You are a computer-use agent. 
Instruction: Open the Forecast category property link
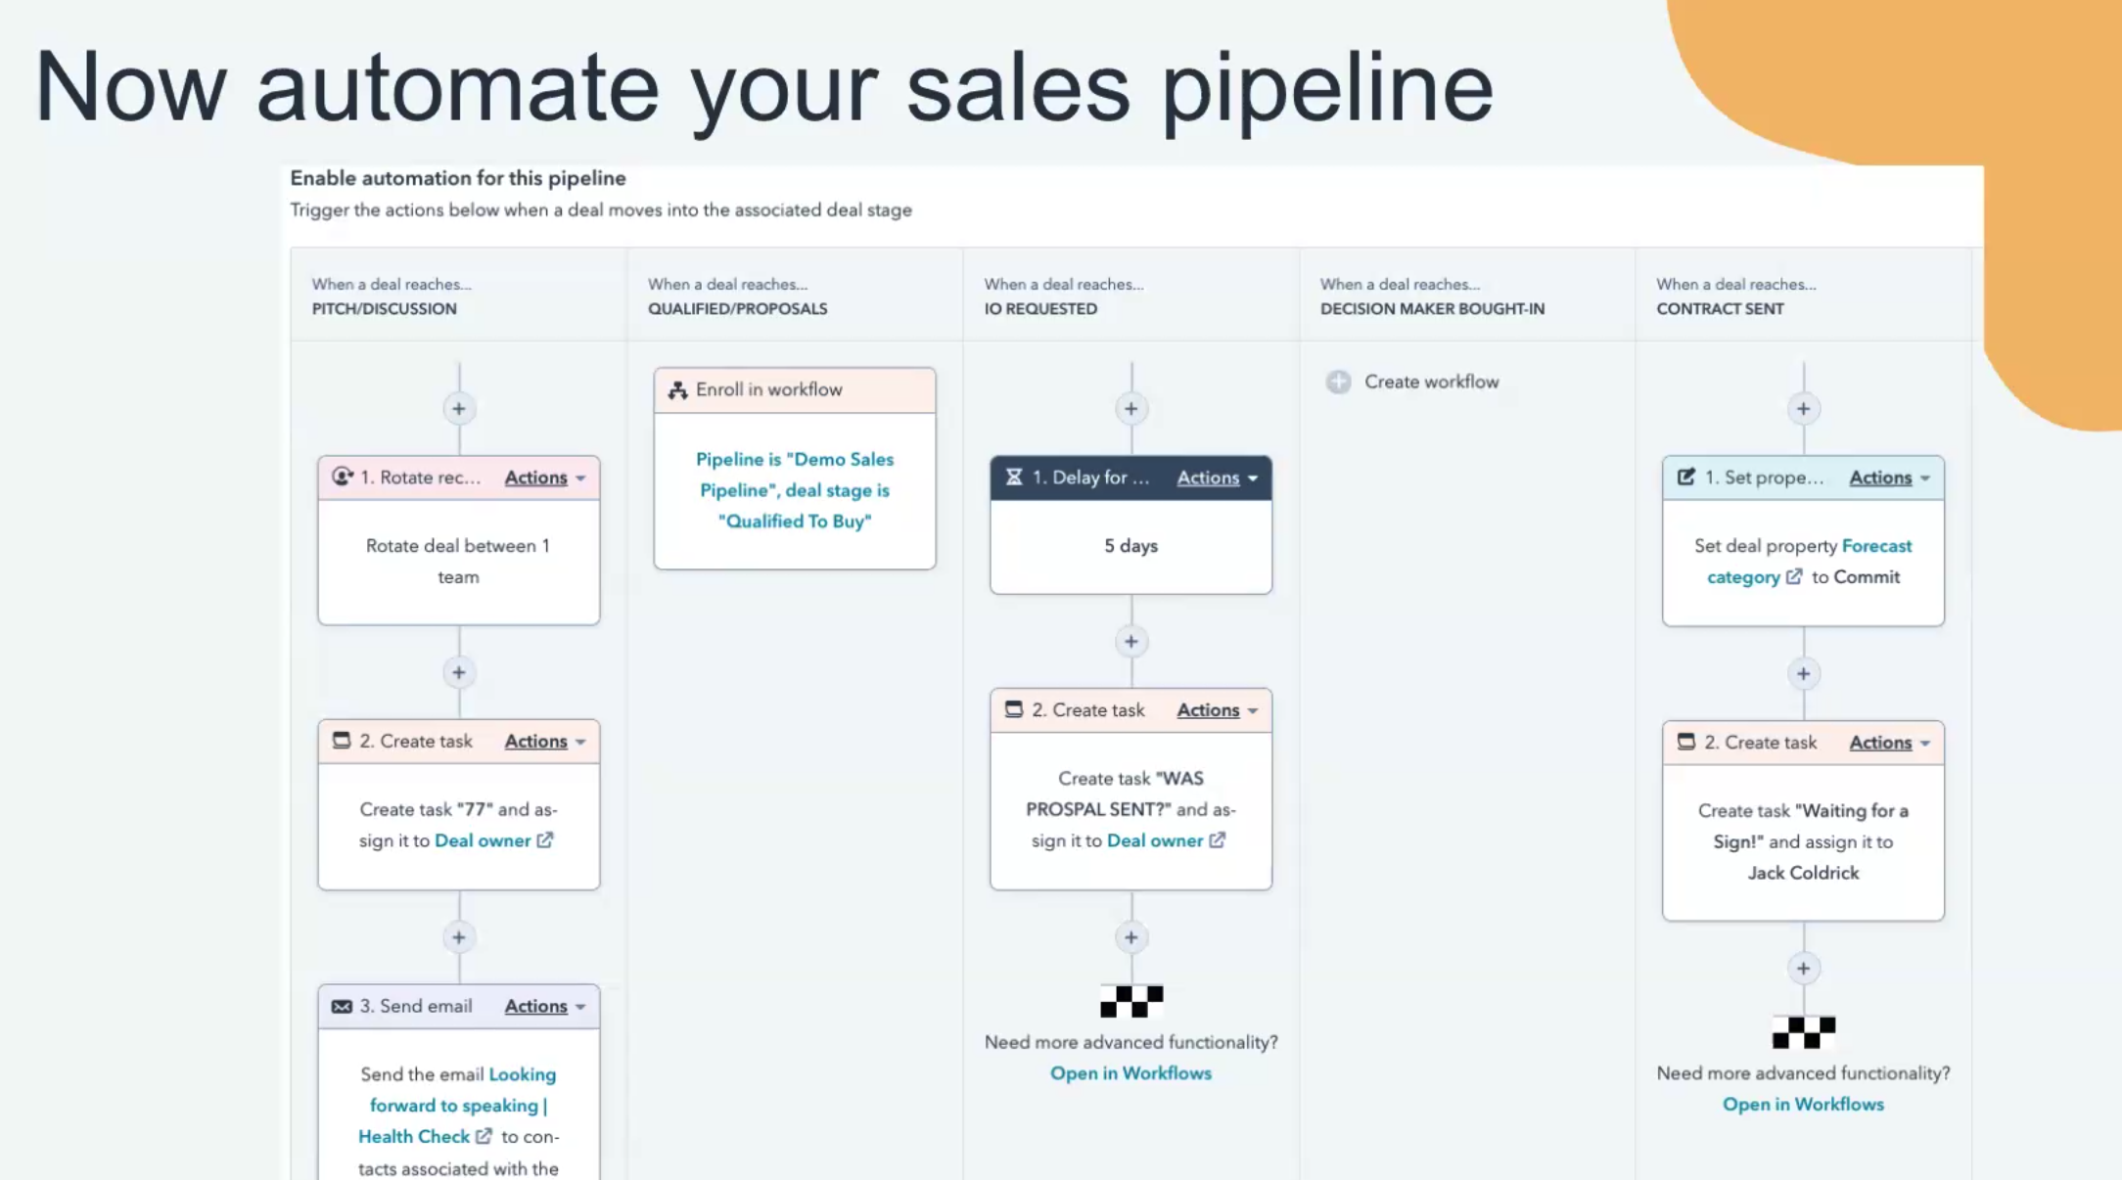click(1809, 561)
